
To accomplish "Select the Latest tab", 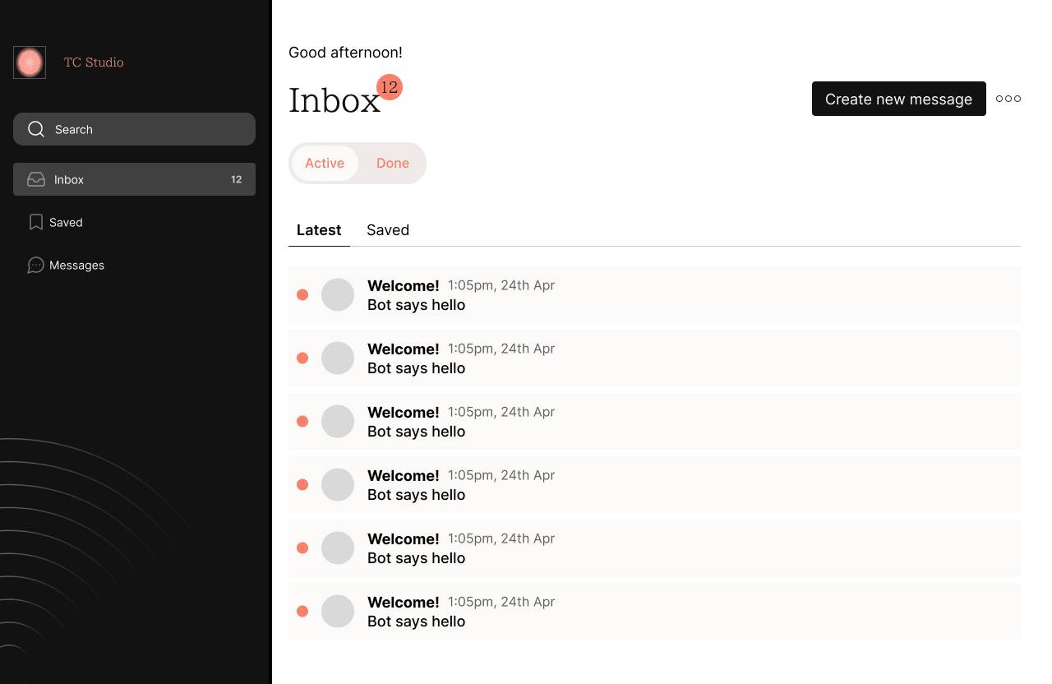I will (x=319, y=230).
